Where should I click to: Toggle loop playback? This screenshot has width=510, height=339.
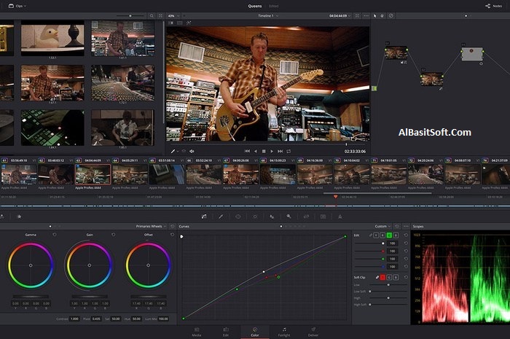[x=289, y=152]
